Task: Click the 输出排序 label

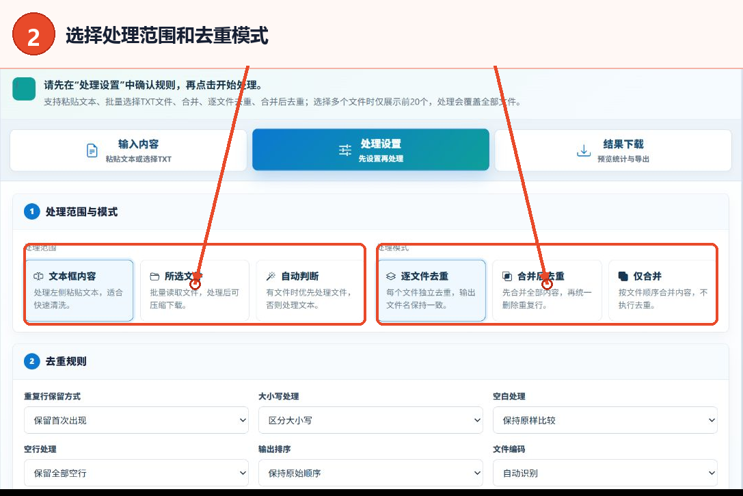Action: click(274, 449)
